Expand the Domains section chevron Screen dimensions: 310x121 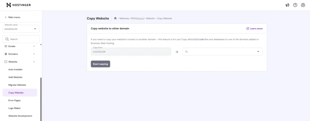point(34,54)
